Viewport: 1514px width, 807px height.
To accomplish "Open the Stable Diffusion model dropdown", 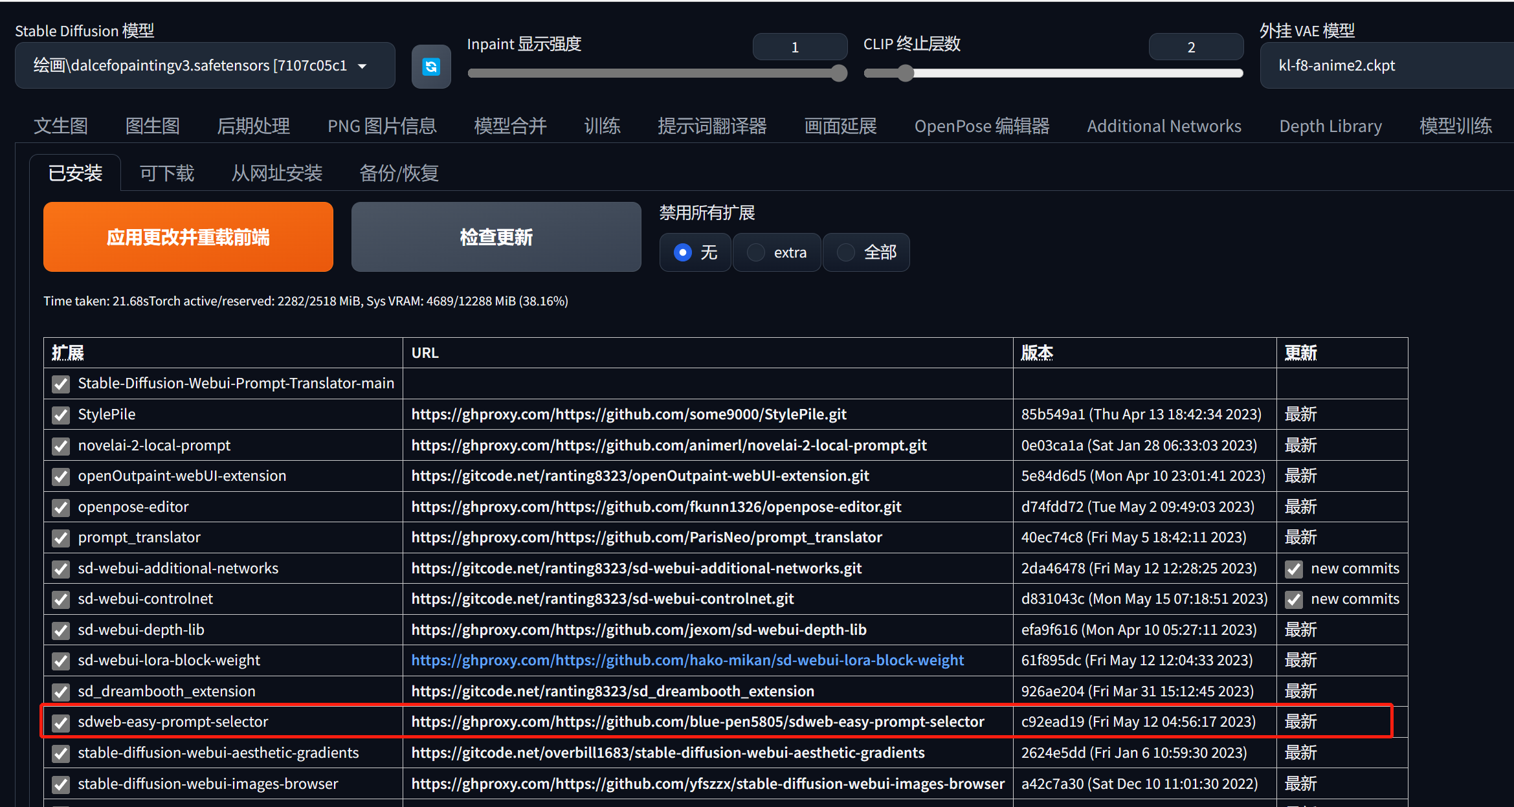I will pyautogui.click(x=205, y=65).
